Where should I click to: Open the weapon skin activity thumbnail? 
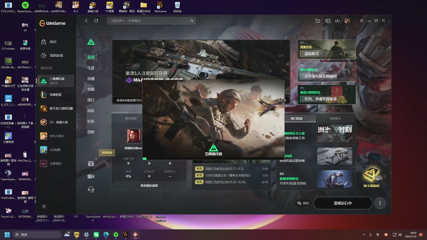pos(335,156)
